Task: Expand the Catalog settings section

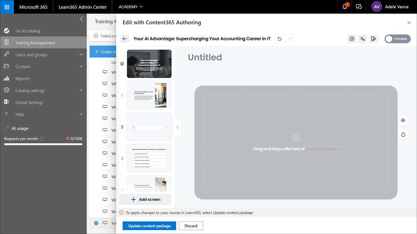Action: click(x=81, y=90)
